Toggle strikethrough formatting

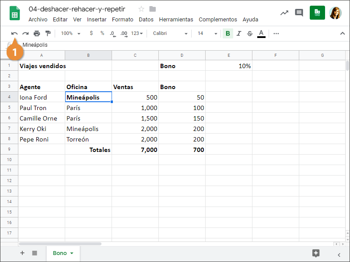tap(250, 34)
